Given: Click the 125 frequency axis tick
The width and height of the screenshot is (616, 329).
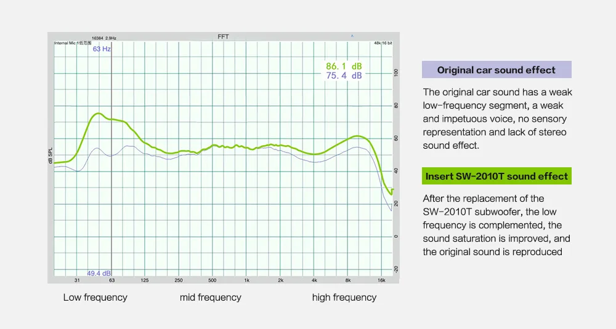Looking at the screenshot, I should point(145,280).
